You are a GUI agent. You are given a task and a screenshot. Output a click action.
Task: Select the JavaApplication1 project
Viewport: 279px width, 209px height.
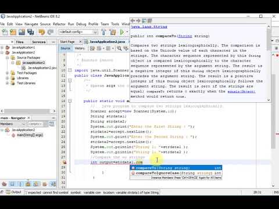point(23,48)
